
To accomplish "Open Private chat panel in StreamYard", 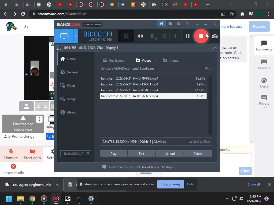I will tap(264, 102).
